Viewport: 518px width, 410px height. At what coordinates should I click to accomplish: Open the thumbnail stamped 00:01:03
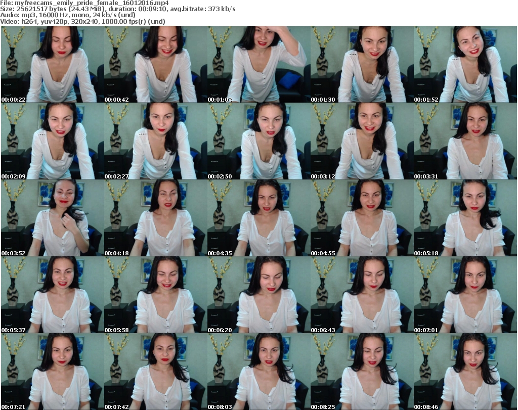tap(258, 64)
